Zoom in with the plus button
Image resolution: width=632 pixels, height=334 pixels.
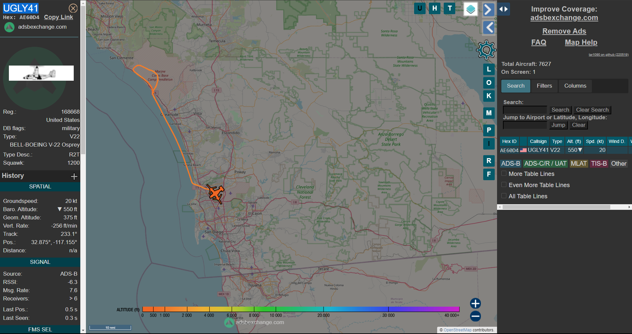click(x=475, y=303)
